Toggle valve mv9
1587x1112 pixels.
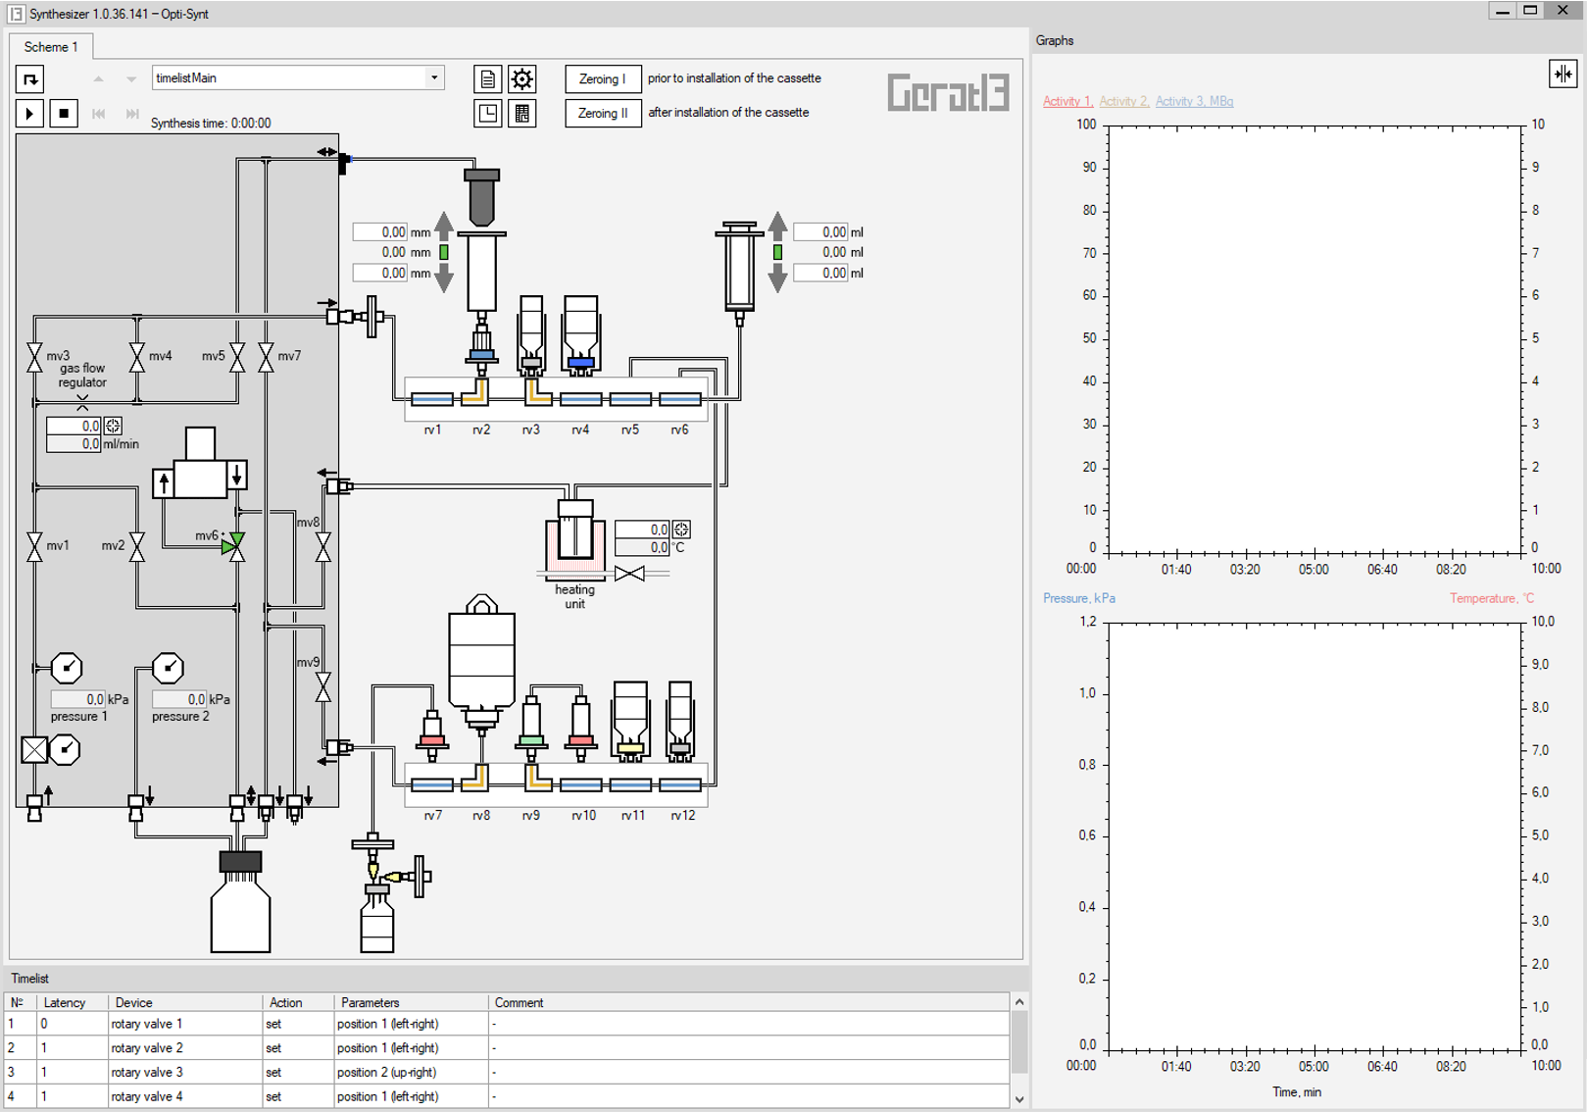point(323,686)
